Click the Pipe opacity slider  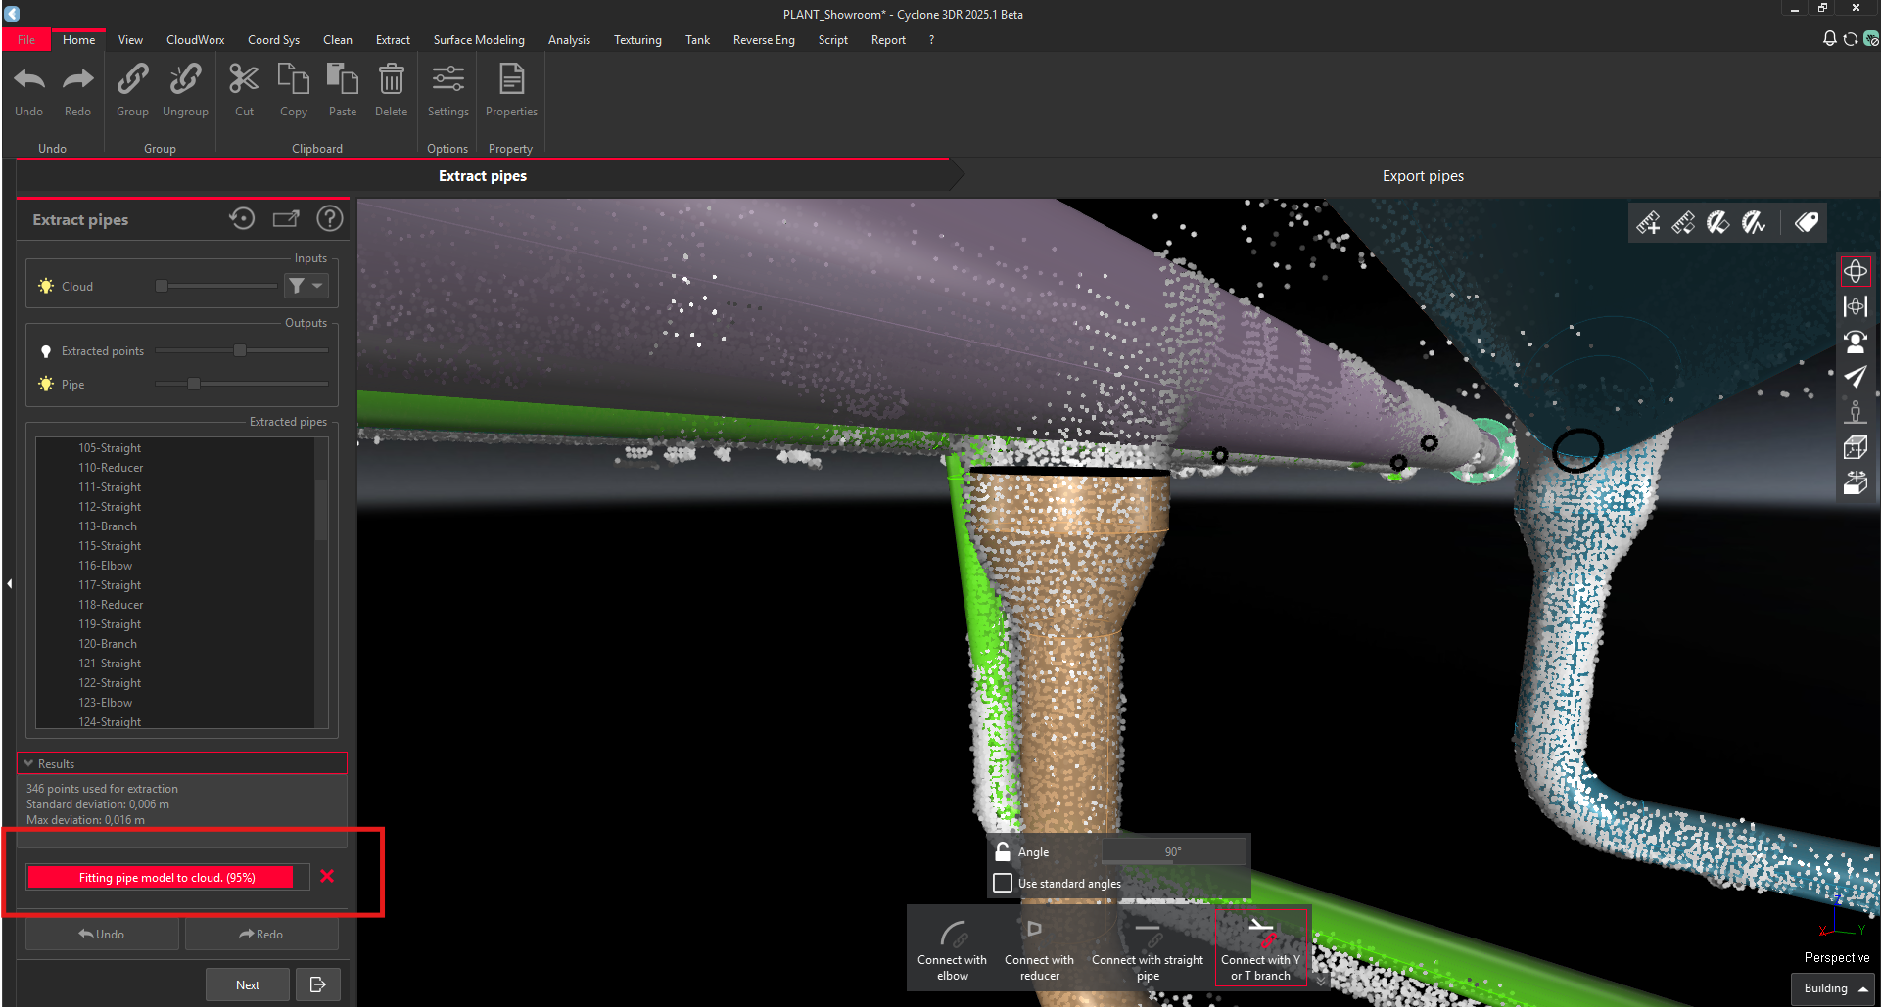pyautogui.click(x=194, y=384)
